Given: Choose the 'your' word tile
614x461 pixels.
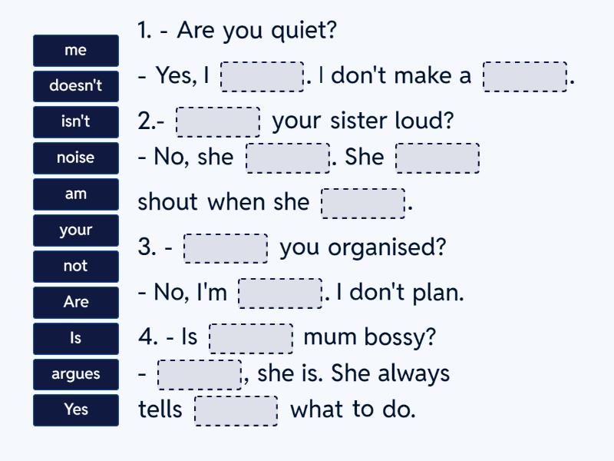Looking at the screenshot, I should [76, 230].
